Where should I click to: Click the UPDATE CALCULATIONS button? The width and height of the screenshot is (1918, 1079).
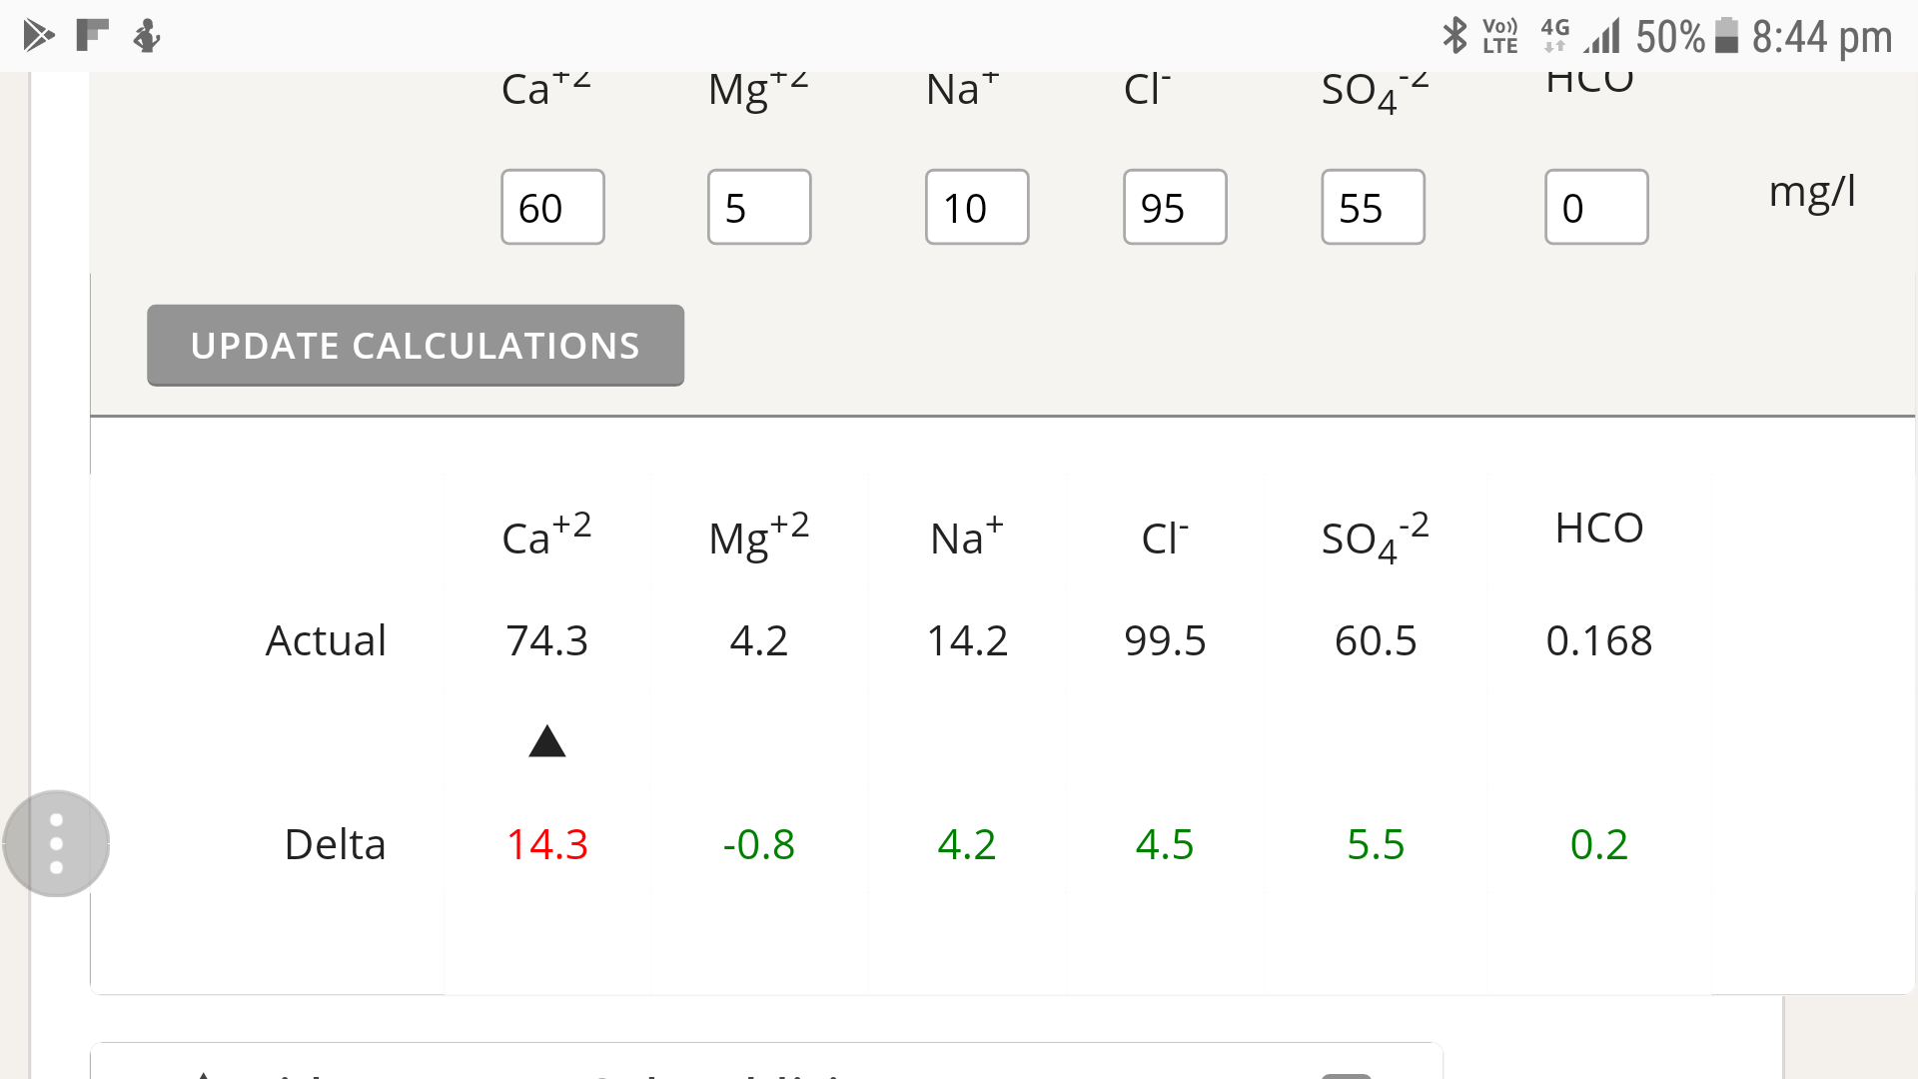point(416,345)
